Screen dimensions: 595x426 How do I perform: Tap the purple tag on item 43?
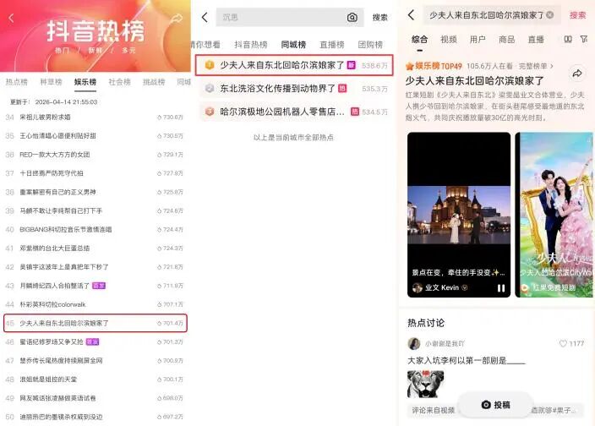click(99, 286)
